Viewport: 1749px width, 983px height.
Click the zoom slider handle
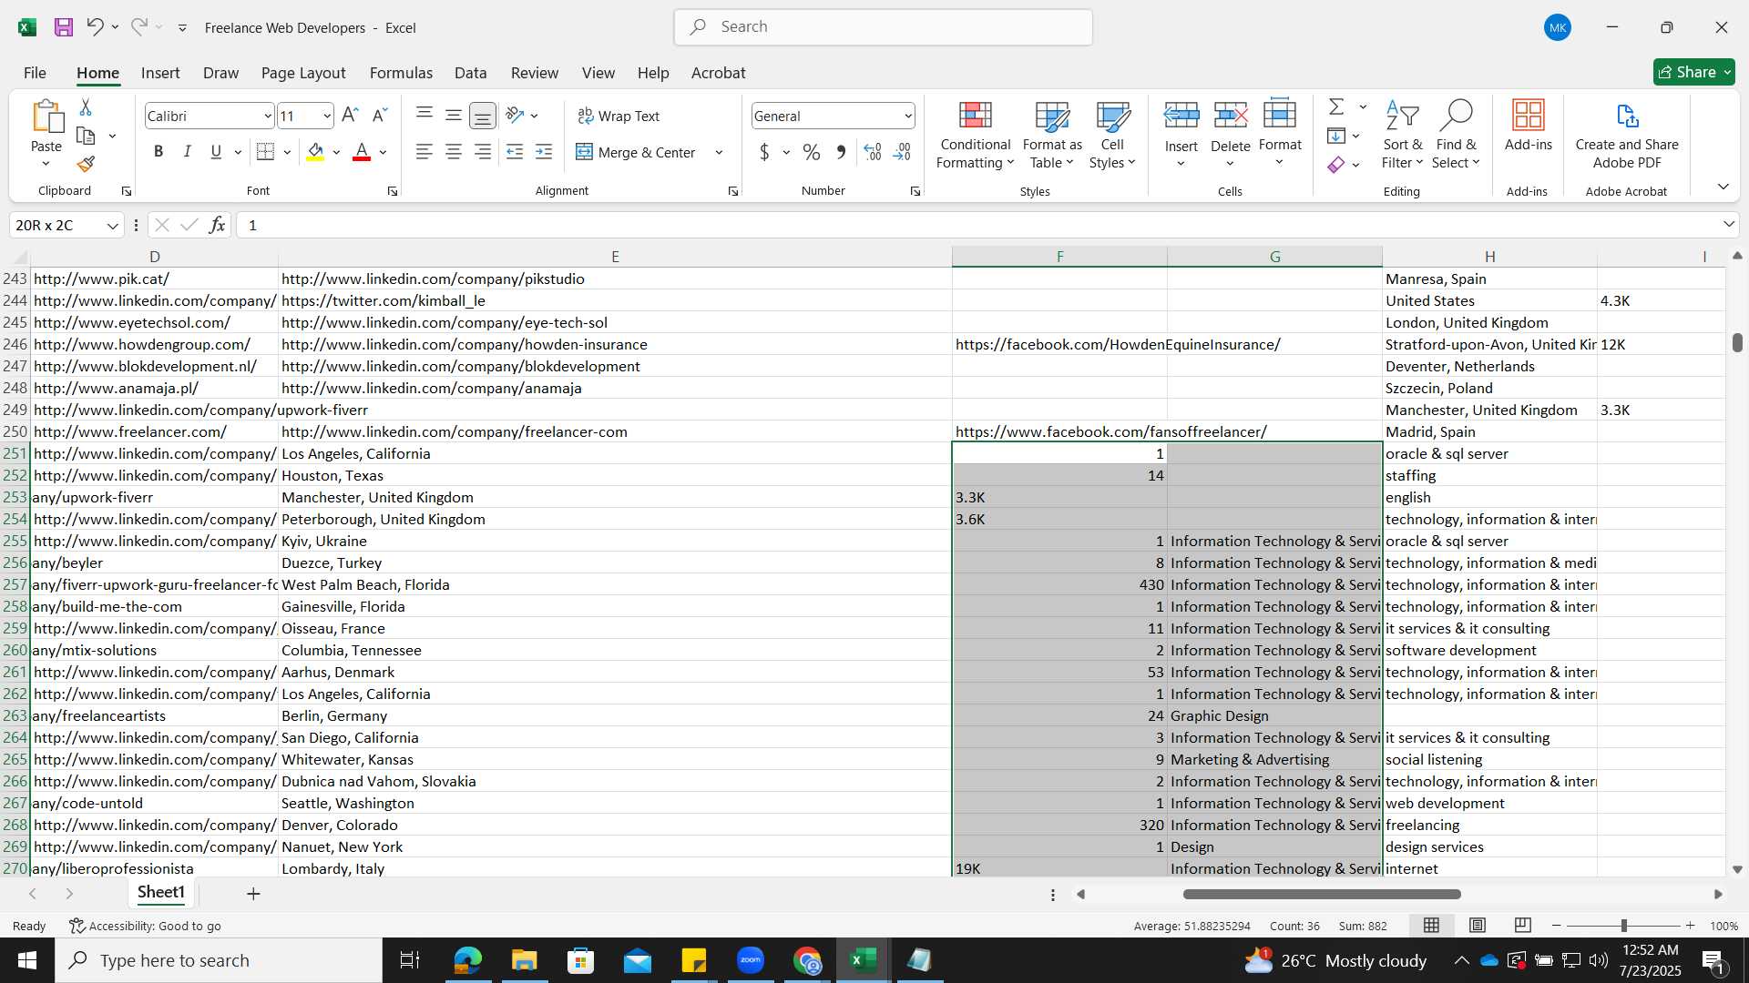tap(1623, 926)
